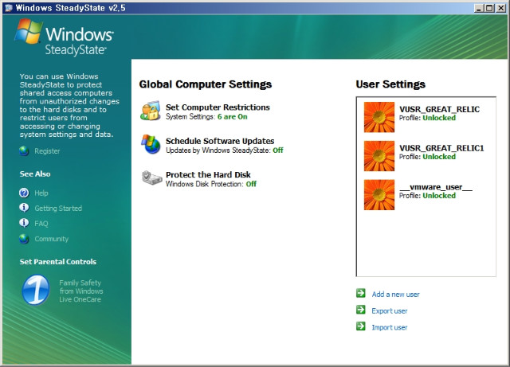The height and width of the screenshot is (367, 510).
Task: Open Family Safety from Windows Live OneCare
Action: (x=81, y=291)
